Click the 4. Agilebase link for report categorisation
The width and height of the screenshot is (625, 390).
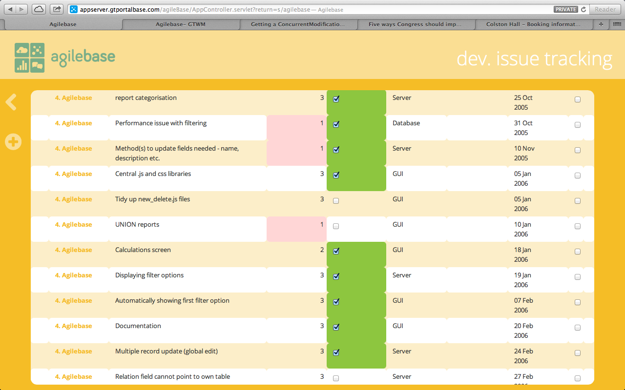(73, 98)
